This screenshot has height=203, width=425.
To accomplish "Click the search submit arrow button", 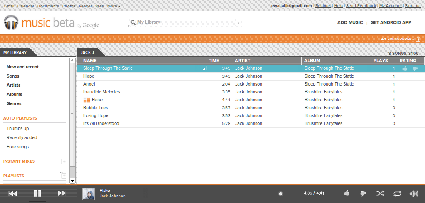I will tap(239, 23).
